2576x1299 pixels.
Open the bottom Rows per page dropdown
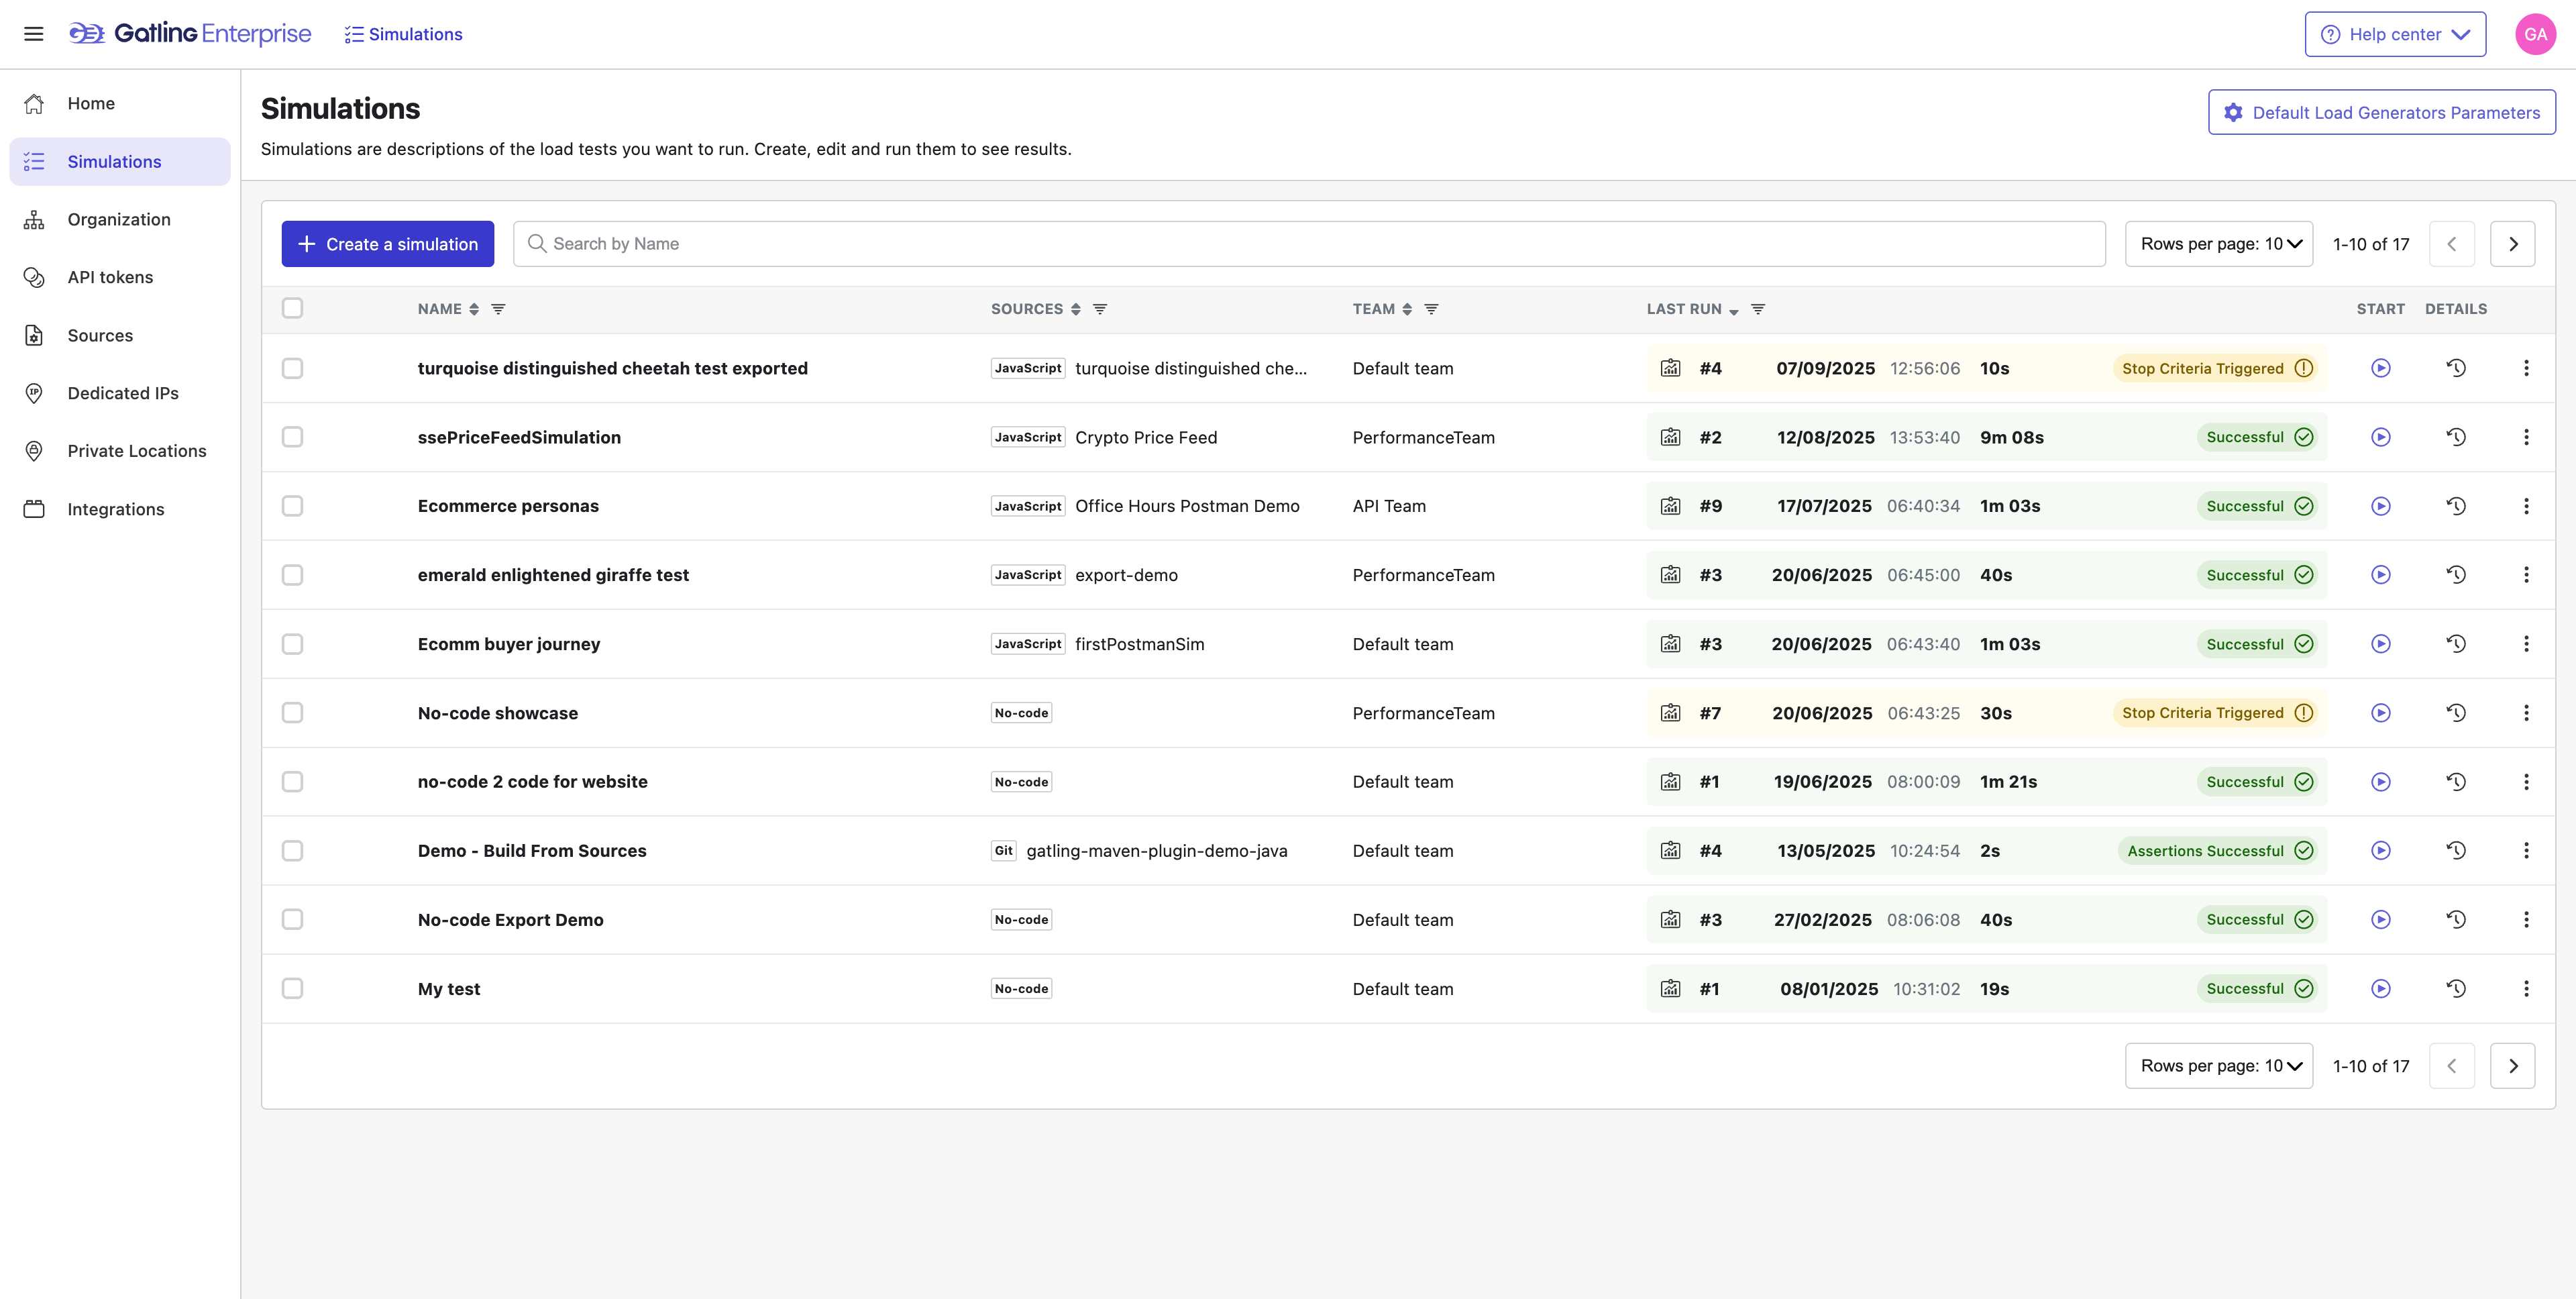click(x=2218, y=1066)
